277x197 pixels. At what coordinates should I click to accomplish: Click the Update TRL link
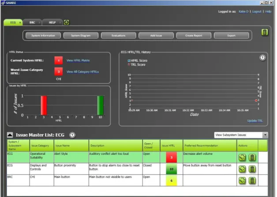tap(255, 121)
